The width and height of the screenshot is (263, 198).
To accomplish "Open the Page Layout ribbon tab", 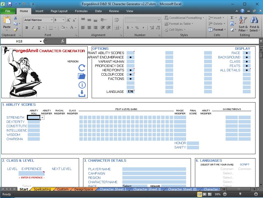I will (x=59, y=11).
